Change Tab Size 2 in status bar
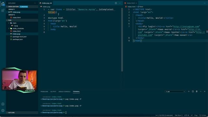 click(x=178, y=115)
